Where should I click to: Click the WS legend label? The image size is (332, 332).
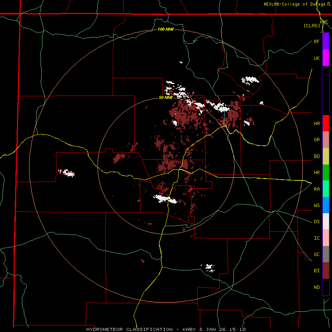(317, 205)
